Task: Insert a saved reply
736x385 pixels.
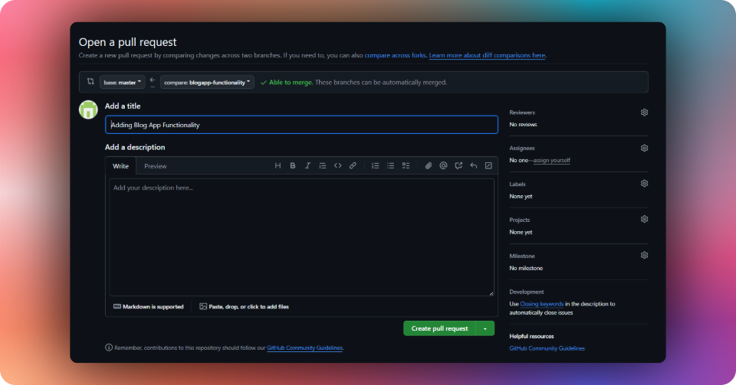Action: click(474, 166)
